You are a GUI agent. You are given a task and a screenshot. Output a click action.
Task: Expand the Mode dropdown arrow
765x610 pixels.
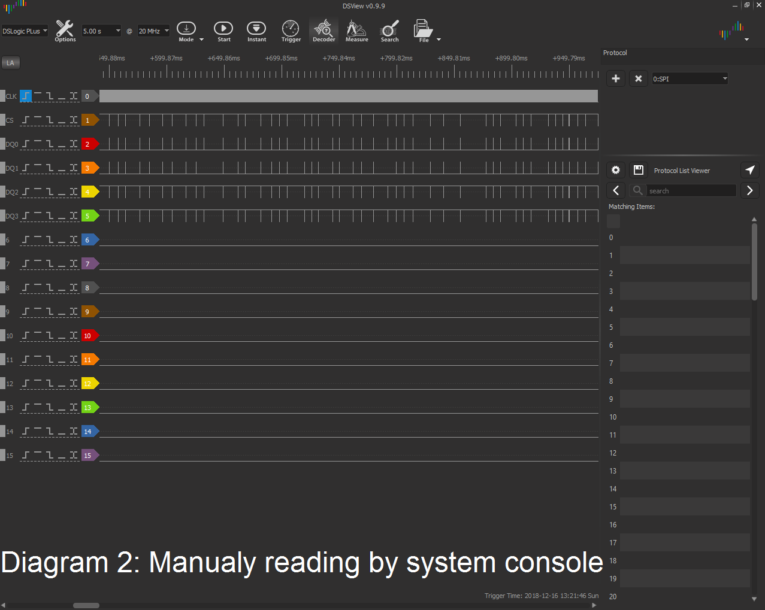click(x=201, y=40)
